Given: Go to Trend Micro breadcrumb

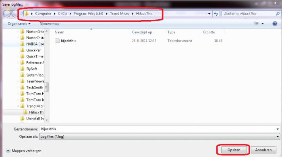Looking at the screenshot, I should (120, 14).
